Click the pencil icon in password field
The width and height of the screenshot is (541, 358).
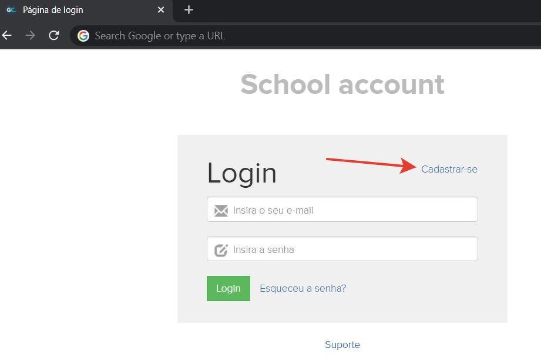point(221,250)
